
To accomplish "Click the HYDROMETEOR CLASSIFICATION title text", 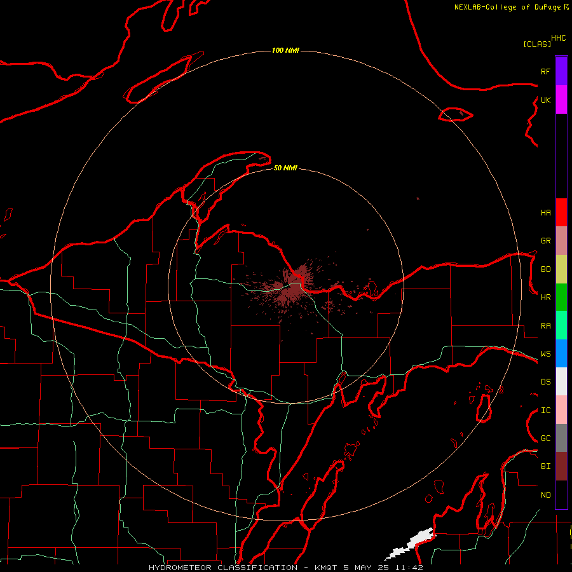I will click(223, 568).
